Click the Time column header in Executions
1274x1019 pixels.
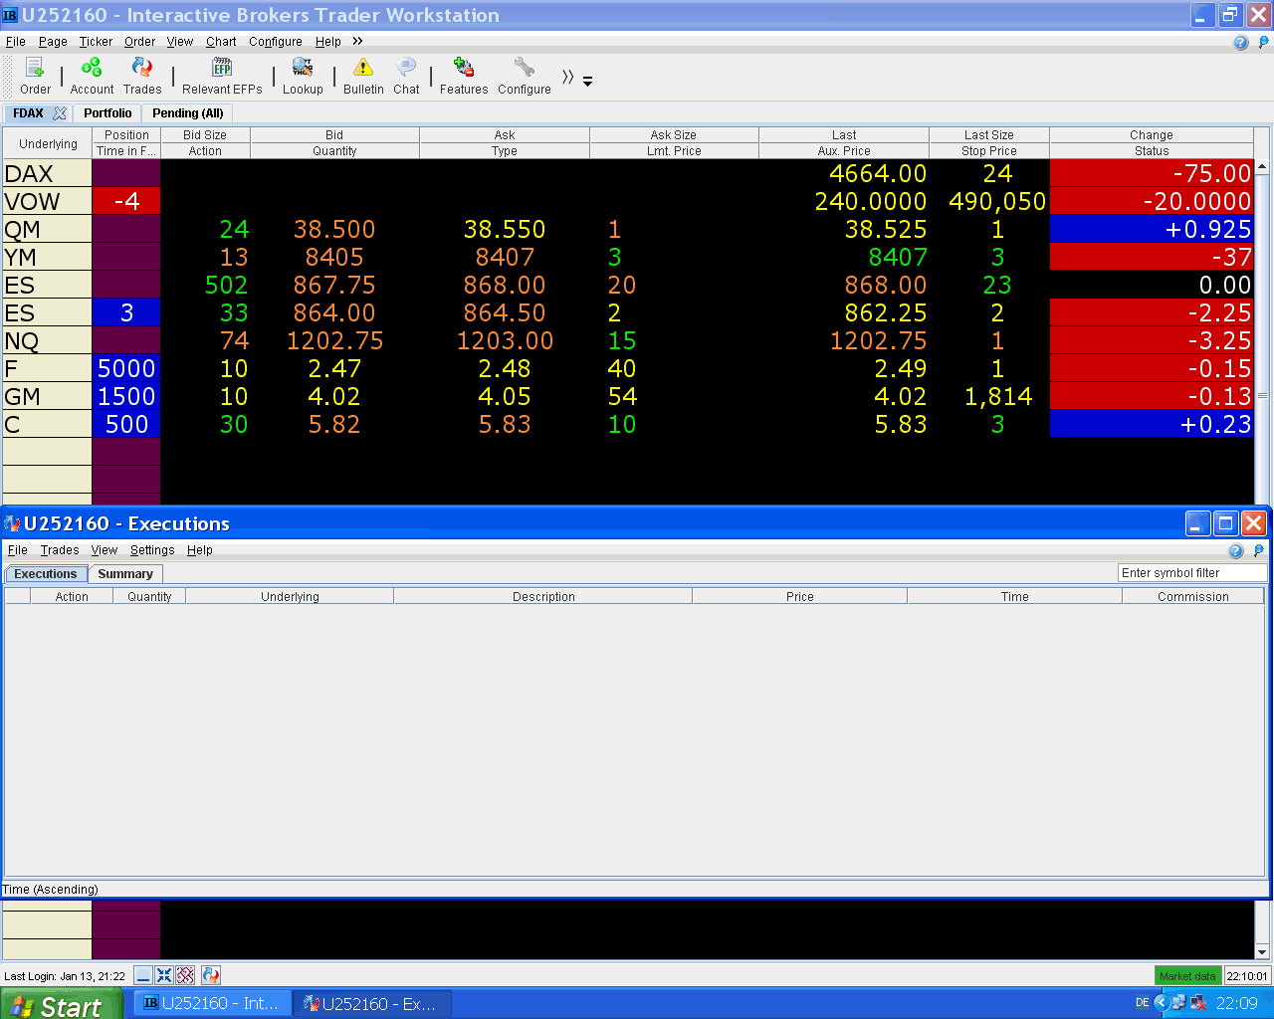(1015, 597)
